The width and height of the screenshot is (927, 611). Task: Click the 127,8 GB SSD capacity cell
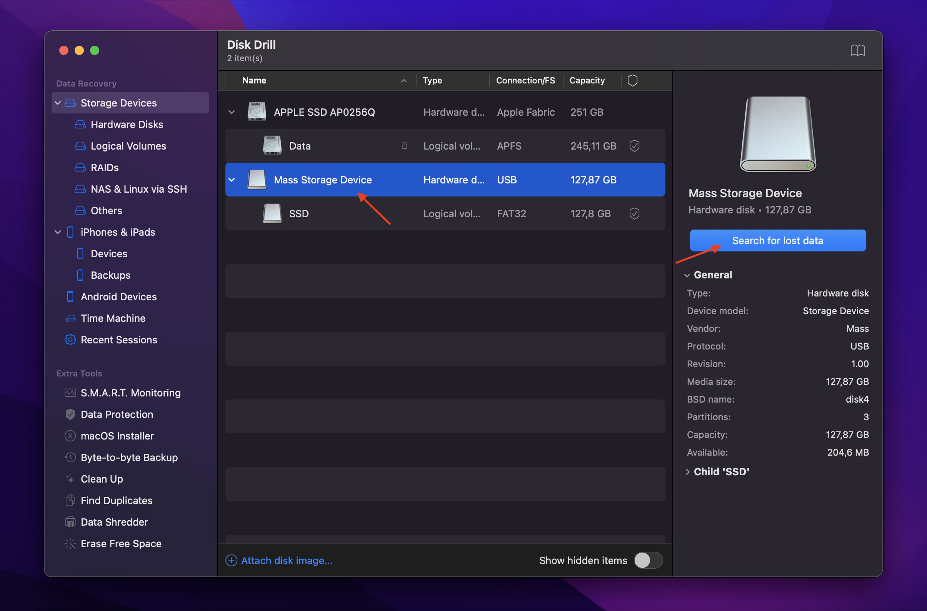pyautogui.click(x=590, y=213)
